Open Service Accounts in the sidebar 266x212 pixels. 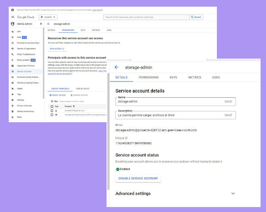click(25, 71)
